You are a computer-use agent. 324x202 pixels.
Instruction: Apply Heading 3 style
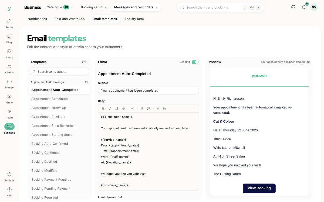click(164, 109)
